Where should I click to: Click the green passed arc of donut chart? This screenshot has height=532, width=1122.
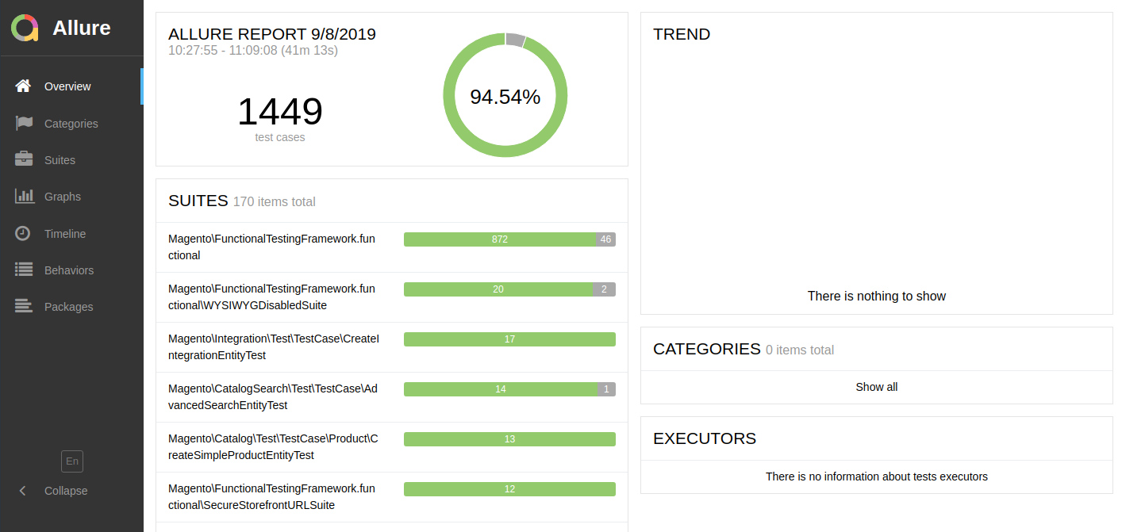505,151
